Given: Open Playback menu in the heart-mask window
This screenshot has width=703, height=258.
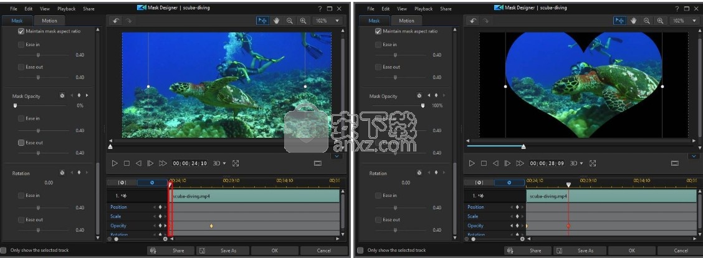Looking at the screenshot, I should [424, 9].
